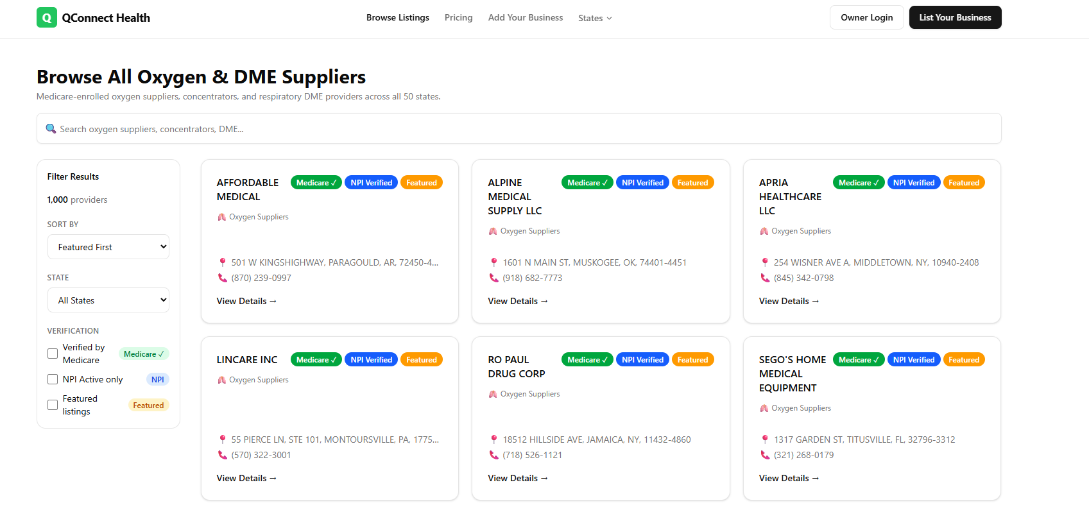Click the lungs icon on the Apria Healthcare card
The width and height of the screenshot is (1089, 512).
click(764, 231)
